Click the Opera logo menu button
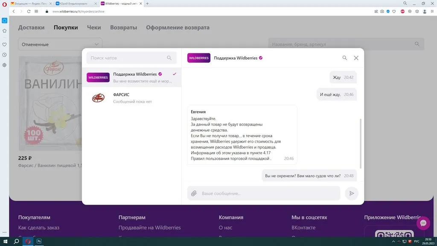The width and height of the screenshot is (437, 246). 4,4
